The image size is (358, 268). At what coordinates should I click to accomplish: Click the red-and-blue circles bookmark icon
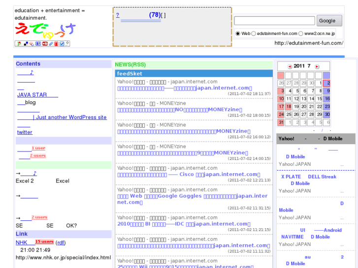click(x=32, y=44)
